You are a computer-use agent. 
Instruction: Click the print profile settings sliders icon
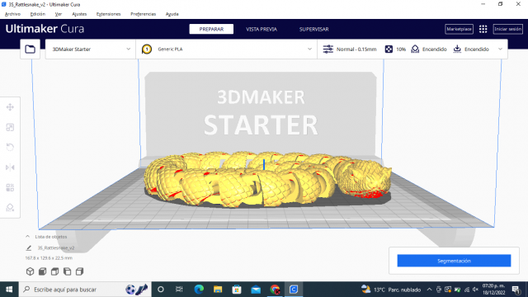[x=328, y=49]
